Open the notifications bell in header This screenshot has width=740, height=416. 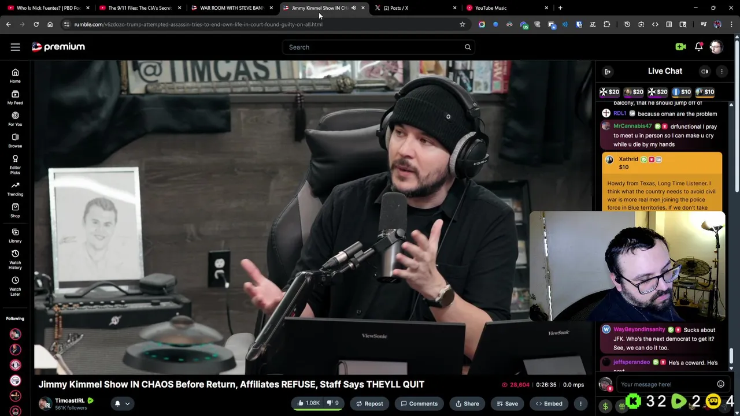coord(698,47)
